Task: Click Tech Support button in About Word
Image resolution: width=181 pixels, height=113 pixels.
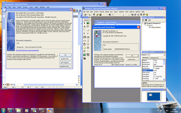Action: click(x=65, y=62)
